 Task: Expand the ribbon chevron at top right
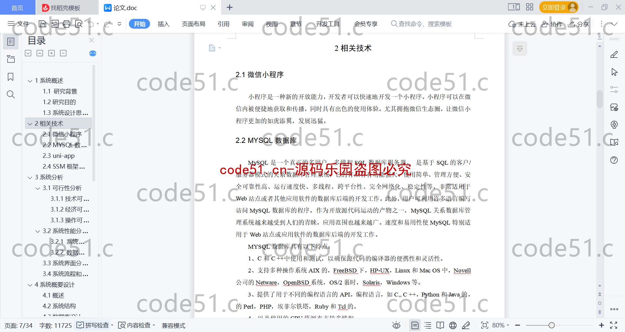(x=614, y=24)
